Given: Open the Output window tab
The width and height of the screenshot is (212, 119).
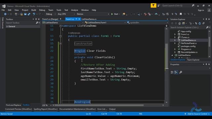Looking at the screenshot, I should pos(112,109).
